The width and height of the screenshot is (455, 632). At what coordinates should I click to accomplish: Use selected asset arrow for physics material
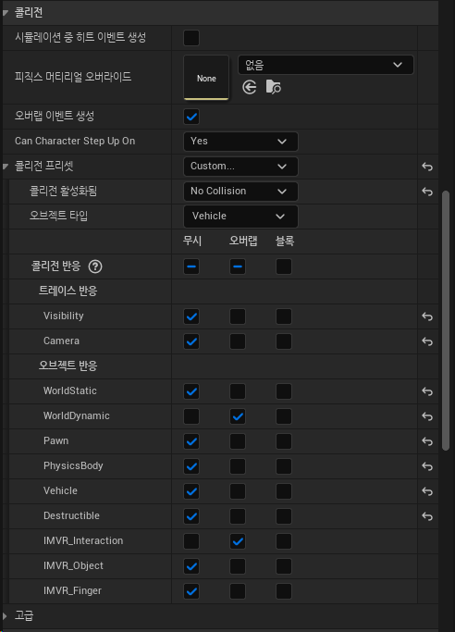click(250, 87)
